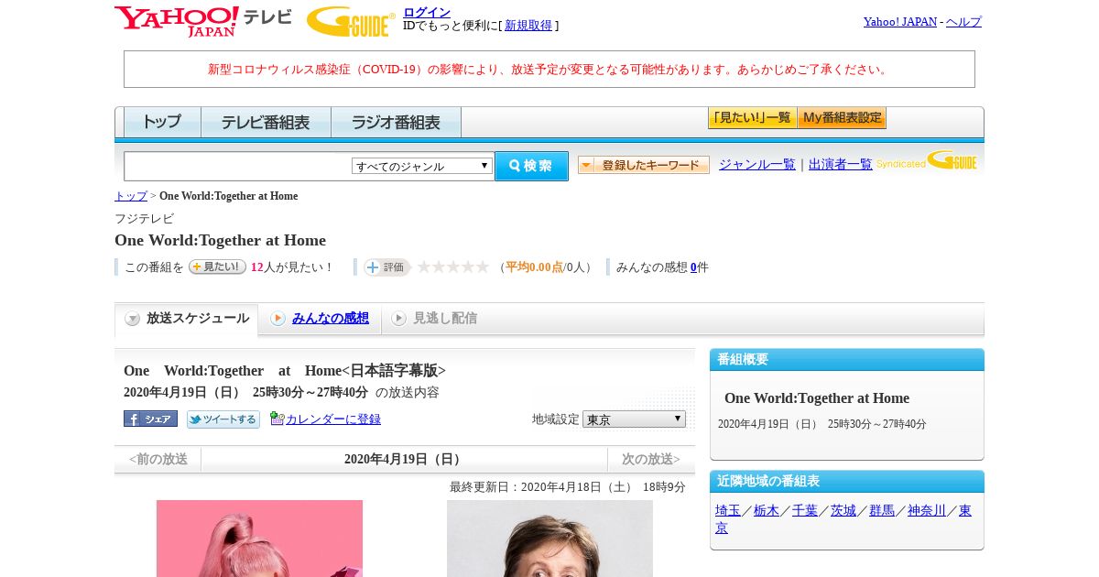Click the 2020年4月19日（日） date header
Screen dimensions: 1099x577
404,459
